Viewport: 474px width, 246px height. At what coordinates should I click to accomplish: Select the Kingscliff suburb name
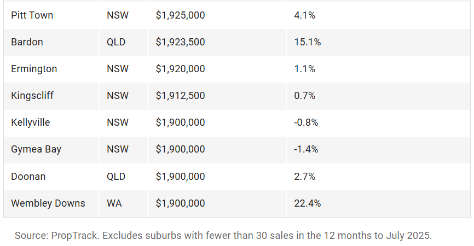coord(32,96)
